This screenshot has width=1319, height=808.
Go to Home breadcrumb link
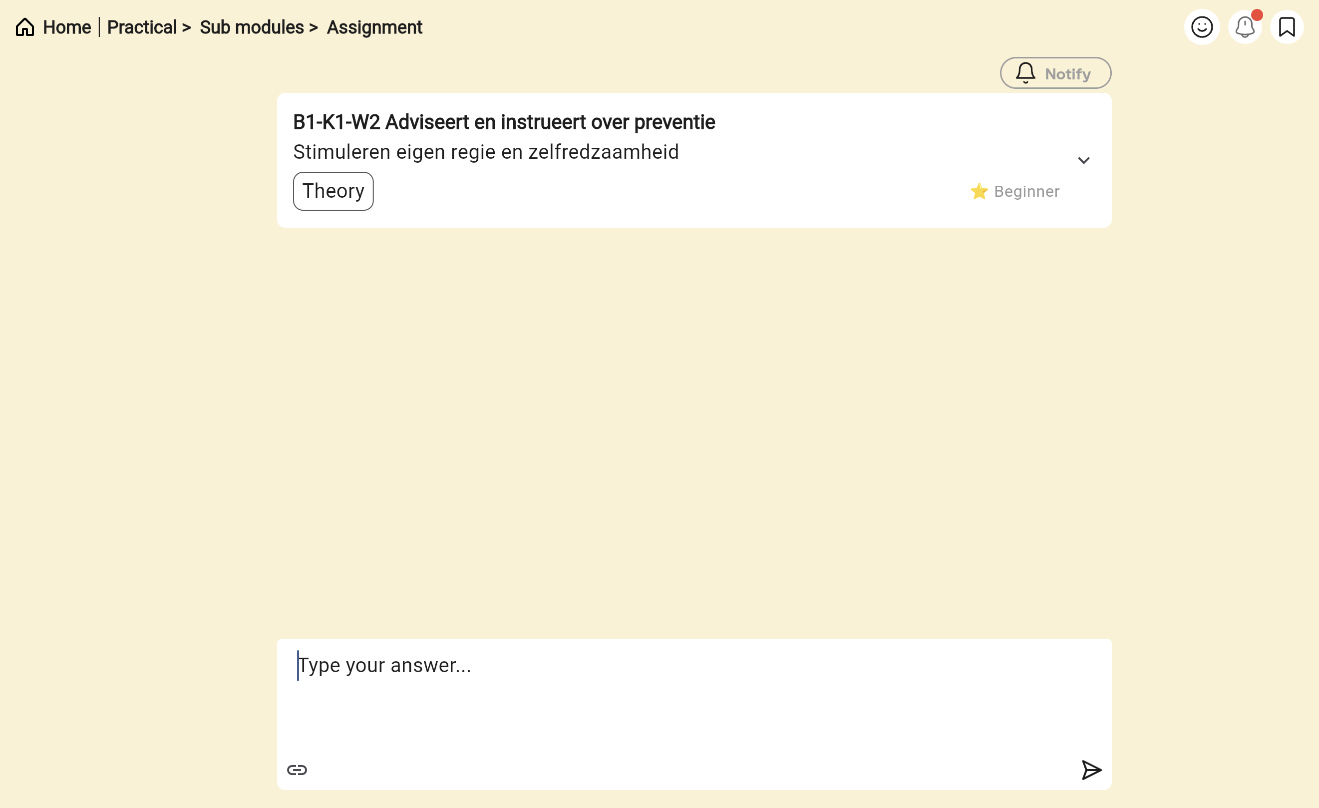tap(66, 27)
